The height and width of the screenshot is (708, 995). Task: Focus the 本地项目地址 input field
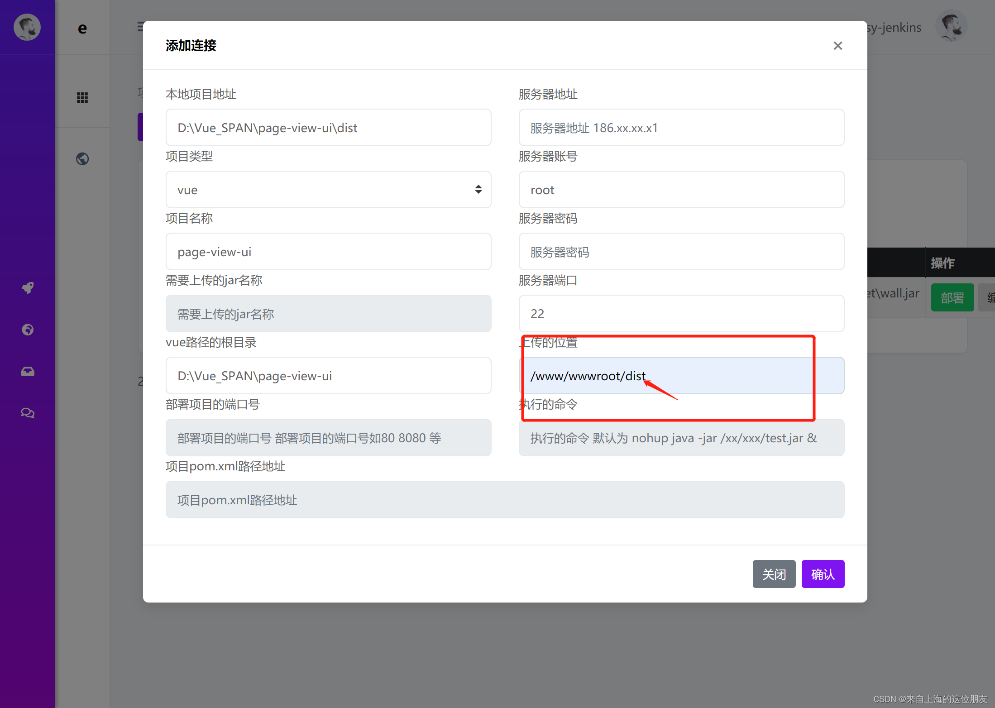point(328,128)
